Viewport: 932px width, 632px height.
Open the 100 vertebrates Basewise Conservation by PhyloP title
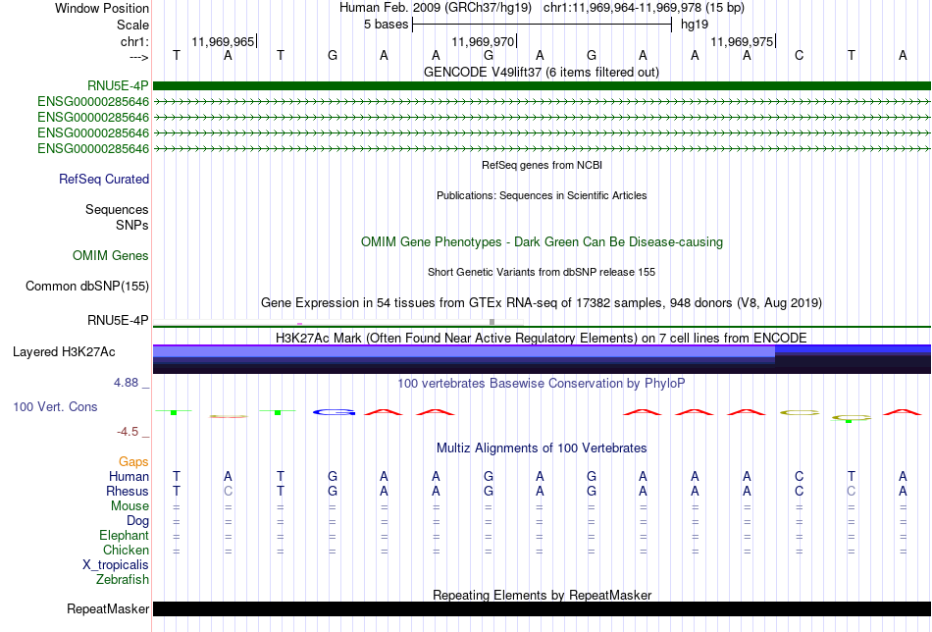click(542, 383)
